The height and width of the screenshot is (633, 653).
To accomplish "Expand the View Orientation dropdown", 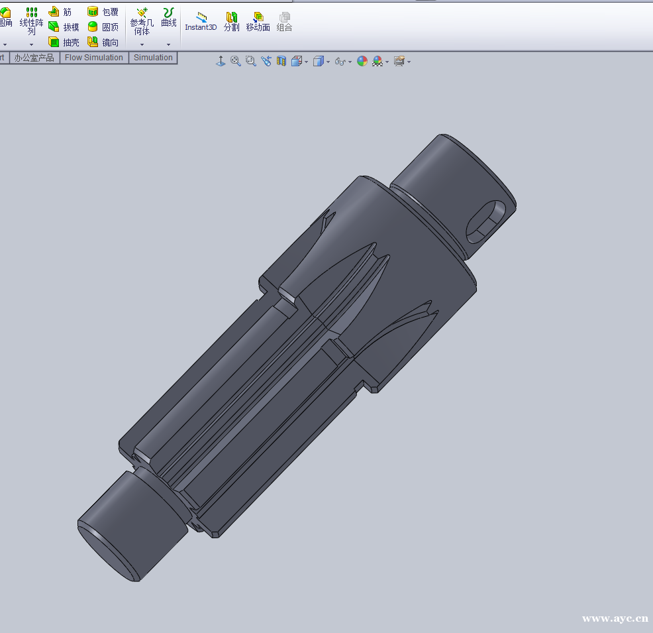I will coord(306,61).
